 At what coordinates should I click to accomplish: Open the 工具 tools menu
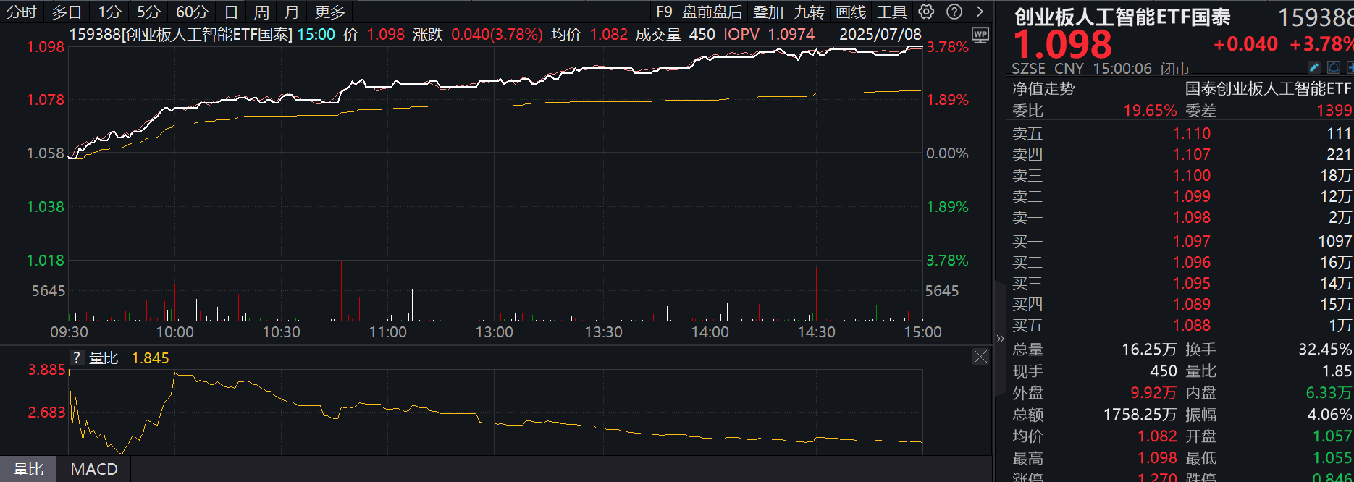pyautogui.click(x=892, y=12)
